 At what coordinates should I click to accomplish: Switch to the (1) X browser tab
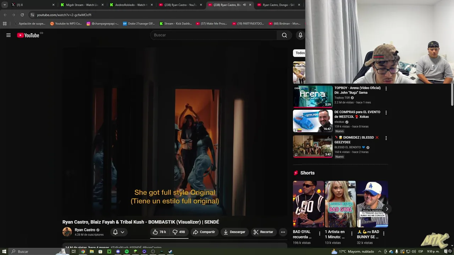[33, 5]
